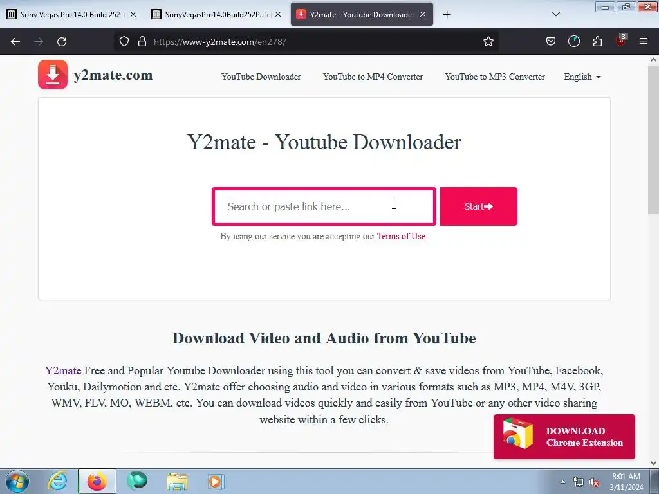Screen dimensions: 659x494
Task: Show hidden system tray icons
Action: [562, 482]
